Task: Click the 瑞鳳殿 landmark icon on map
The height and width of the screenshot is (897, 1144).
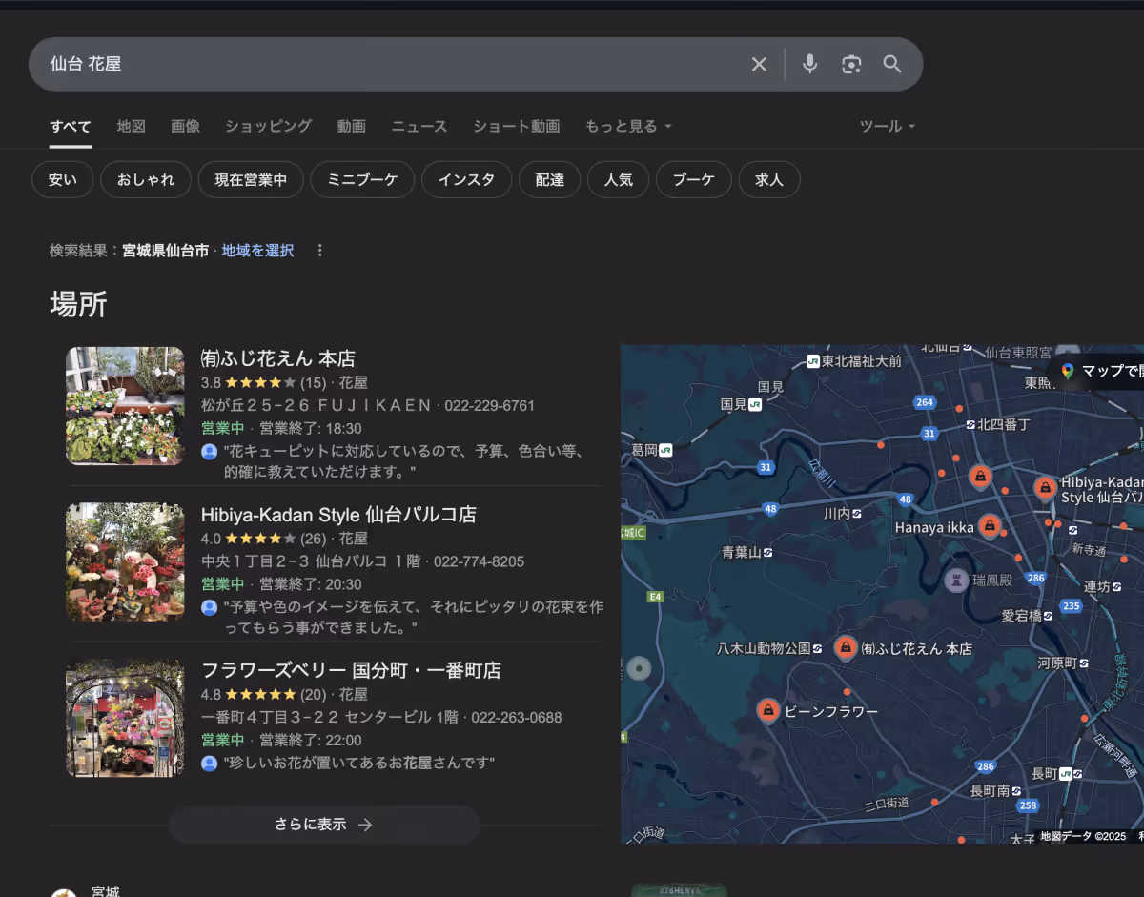Action: click(x=956, y=580)
